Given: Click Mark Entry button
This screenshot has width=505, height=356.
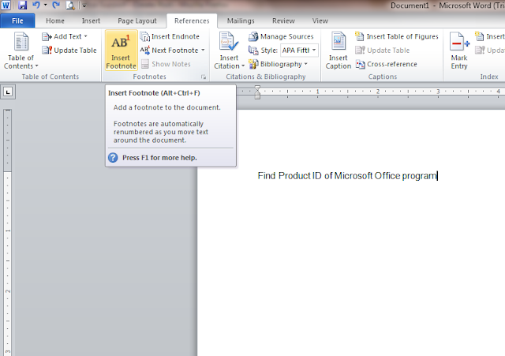Looking at the screenshot, I should click(459, 51).
